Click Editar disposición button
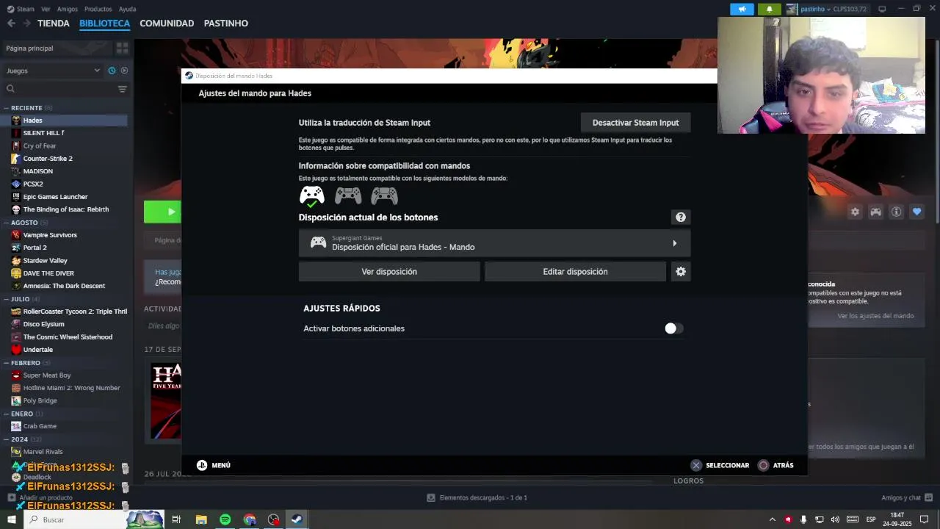Image resolution: width=940 pixels, height=529 pixels. tap(575, 272)
